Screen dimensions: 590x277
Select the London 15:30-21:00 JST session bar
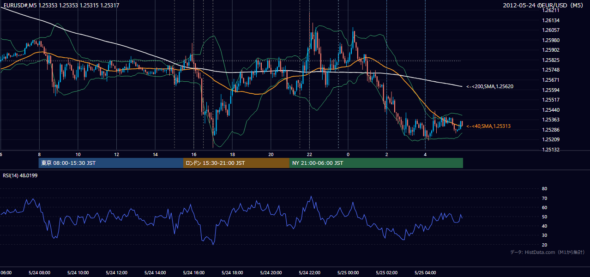coord(236,163)
